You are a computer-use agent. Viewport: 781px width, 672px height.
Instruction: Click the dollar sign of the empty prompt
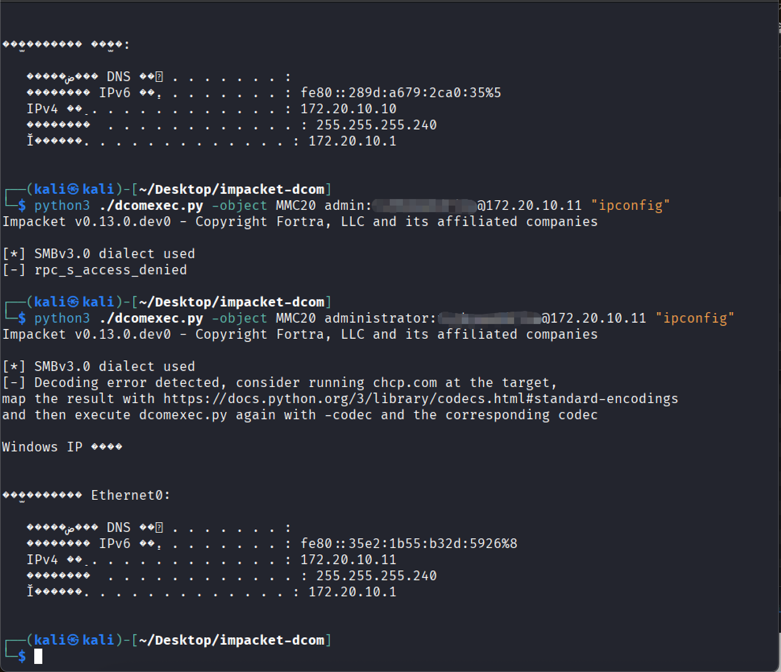point(22,656)
